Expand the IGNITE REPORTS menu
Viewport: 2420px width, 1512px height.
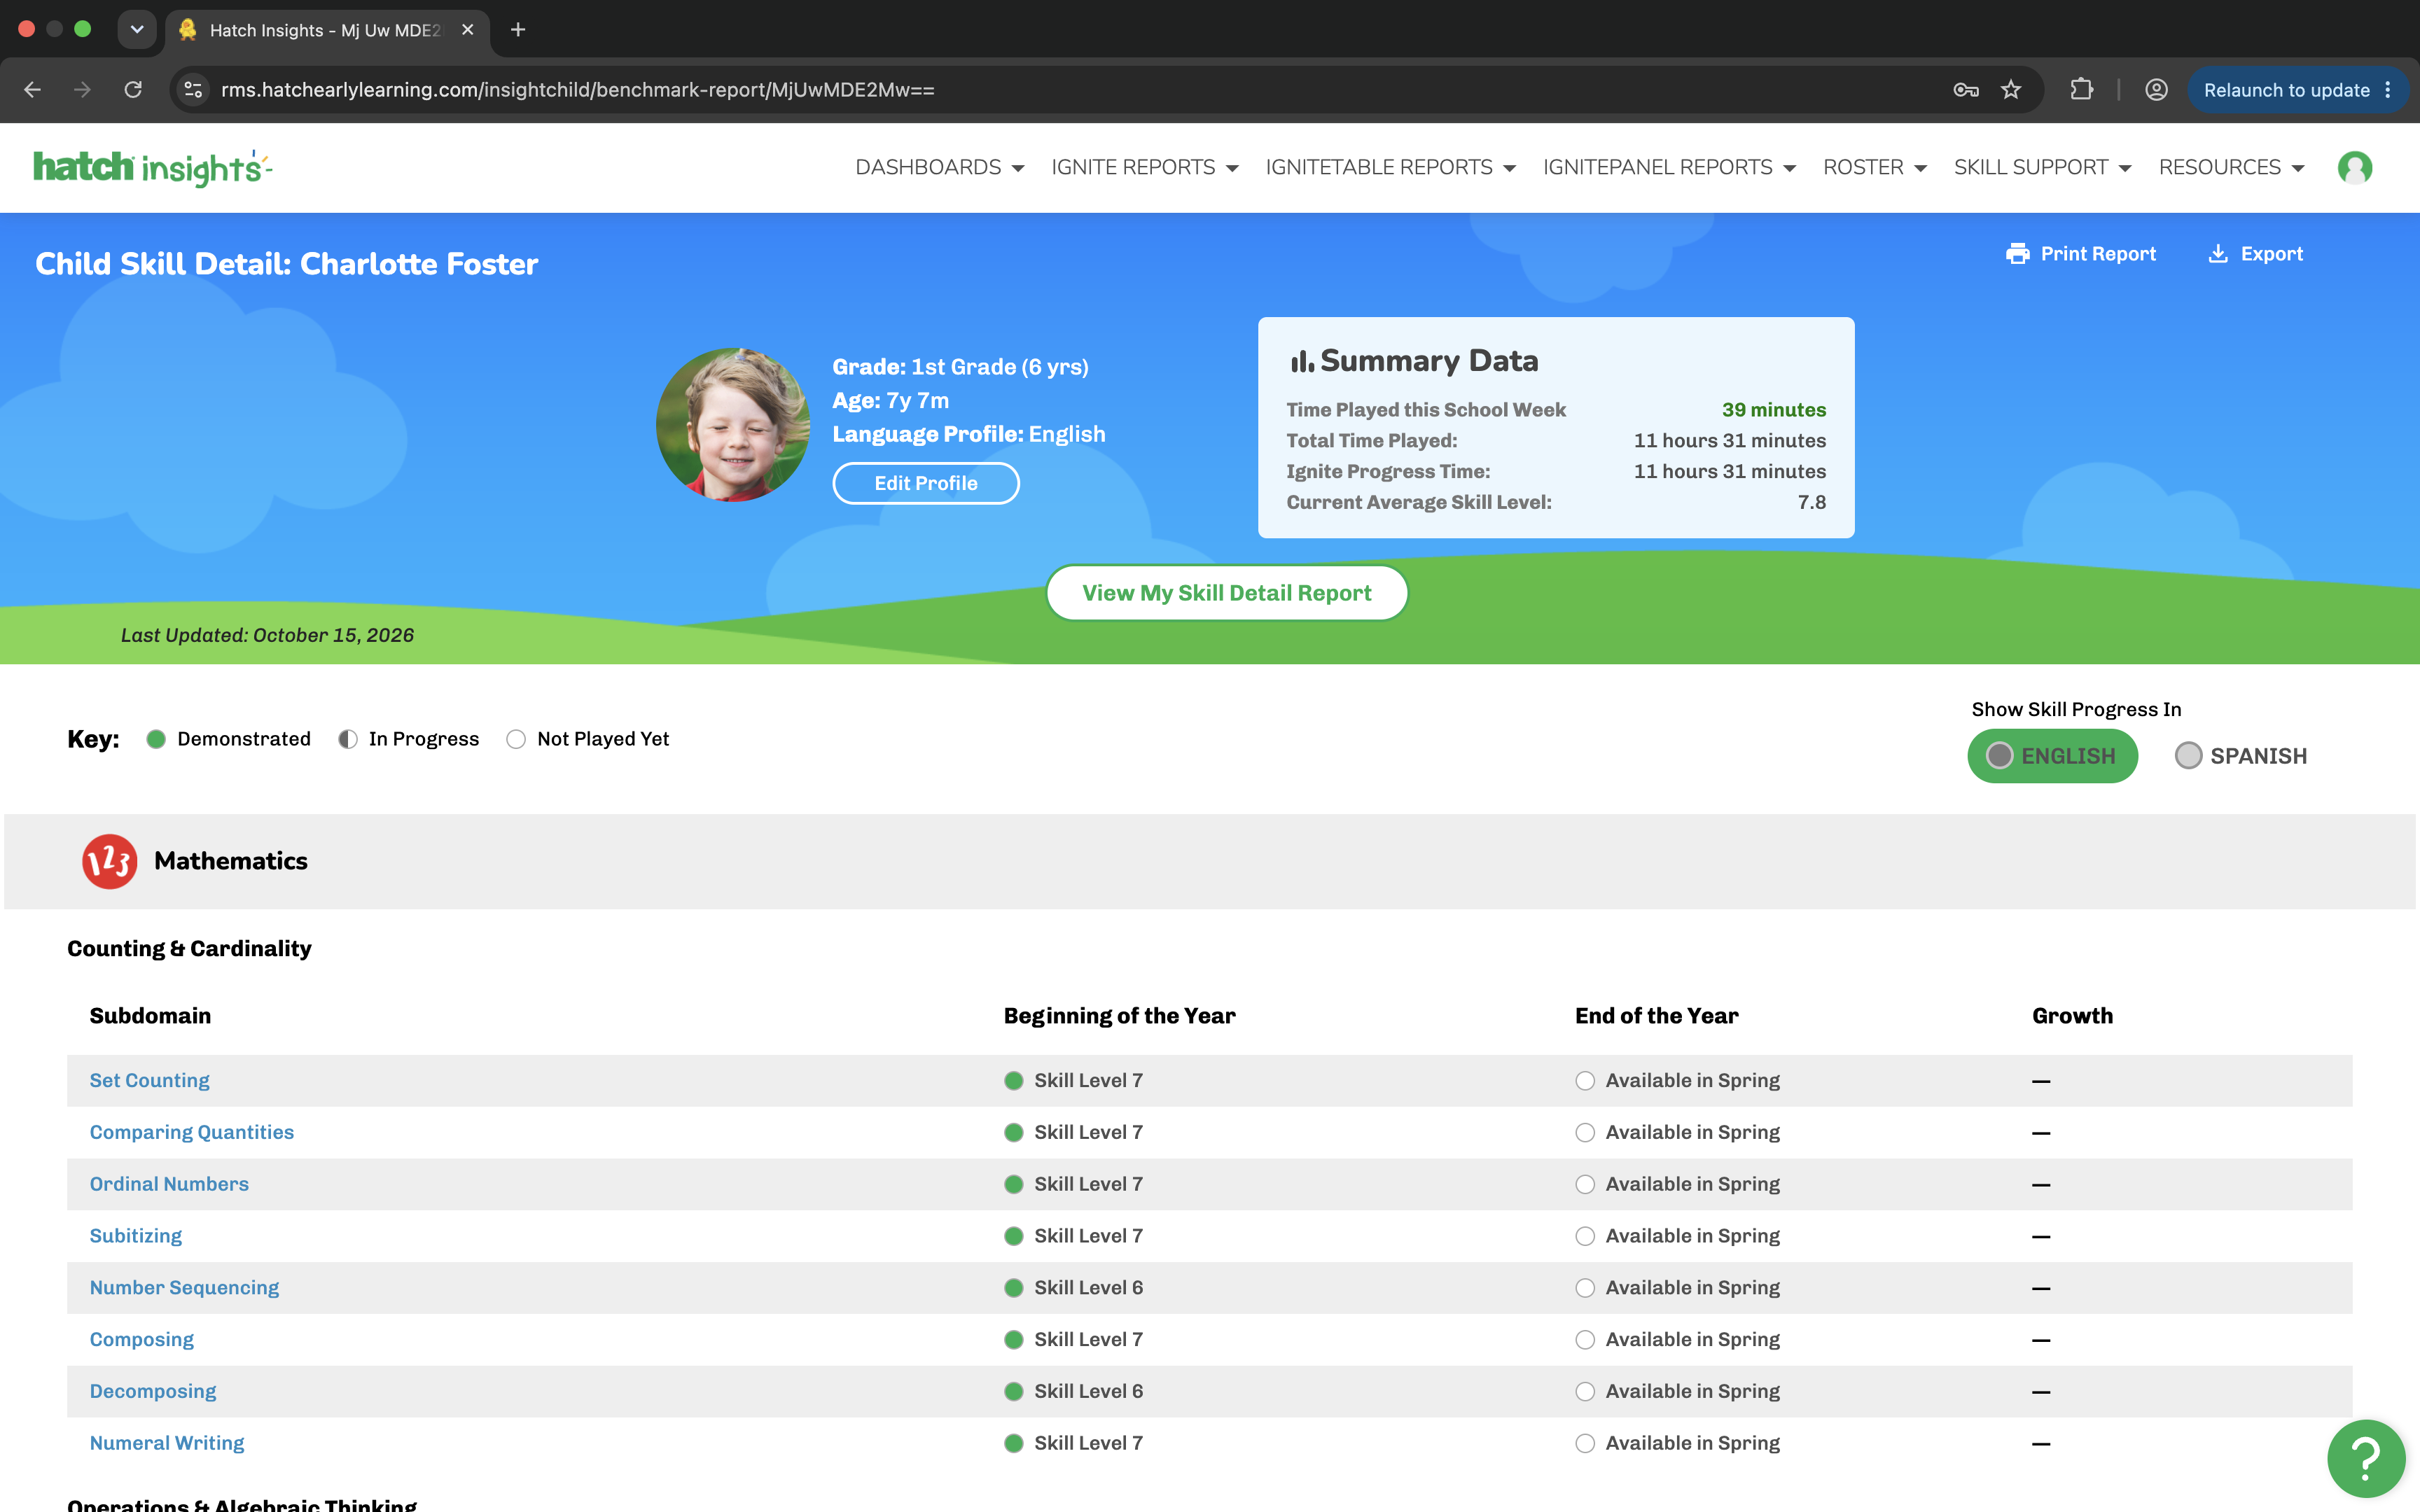(x=1144, y=167)
